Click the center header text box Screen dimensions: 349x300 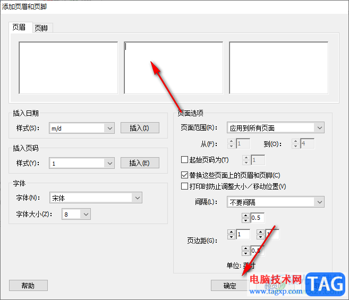tap(173, 67)
